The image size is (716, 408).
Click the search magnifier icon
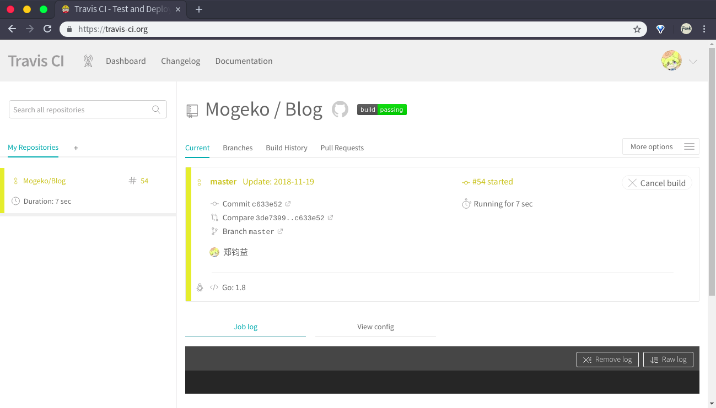click(x=157, y=110)
